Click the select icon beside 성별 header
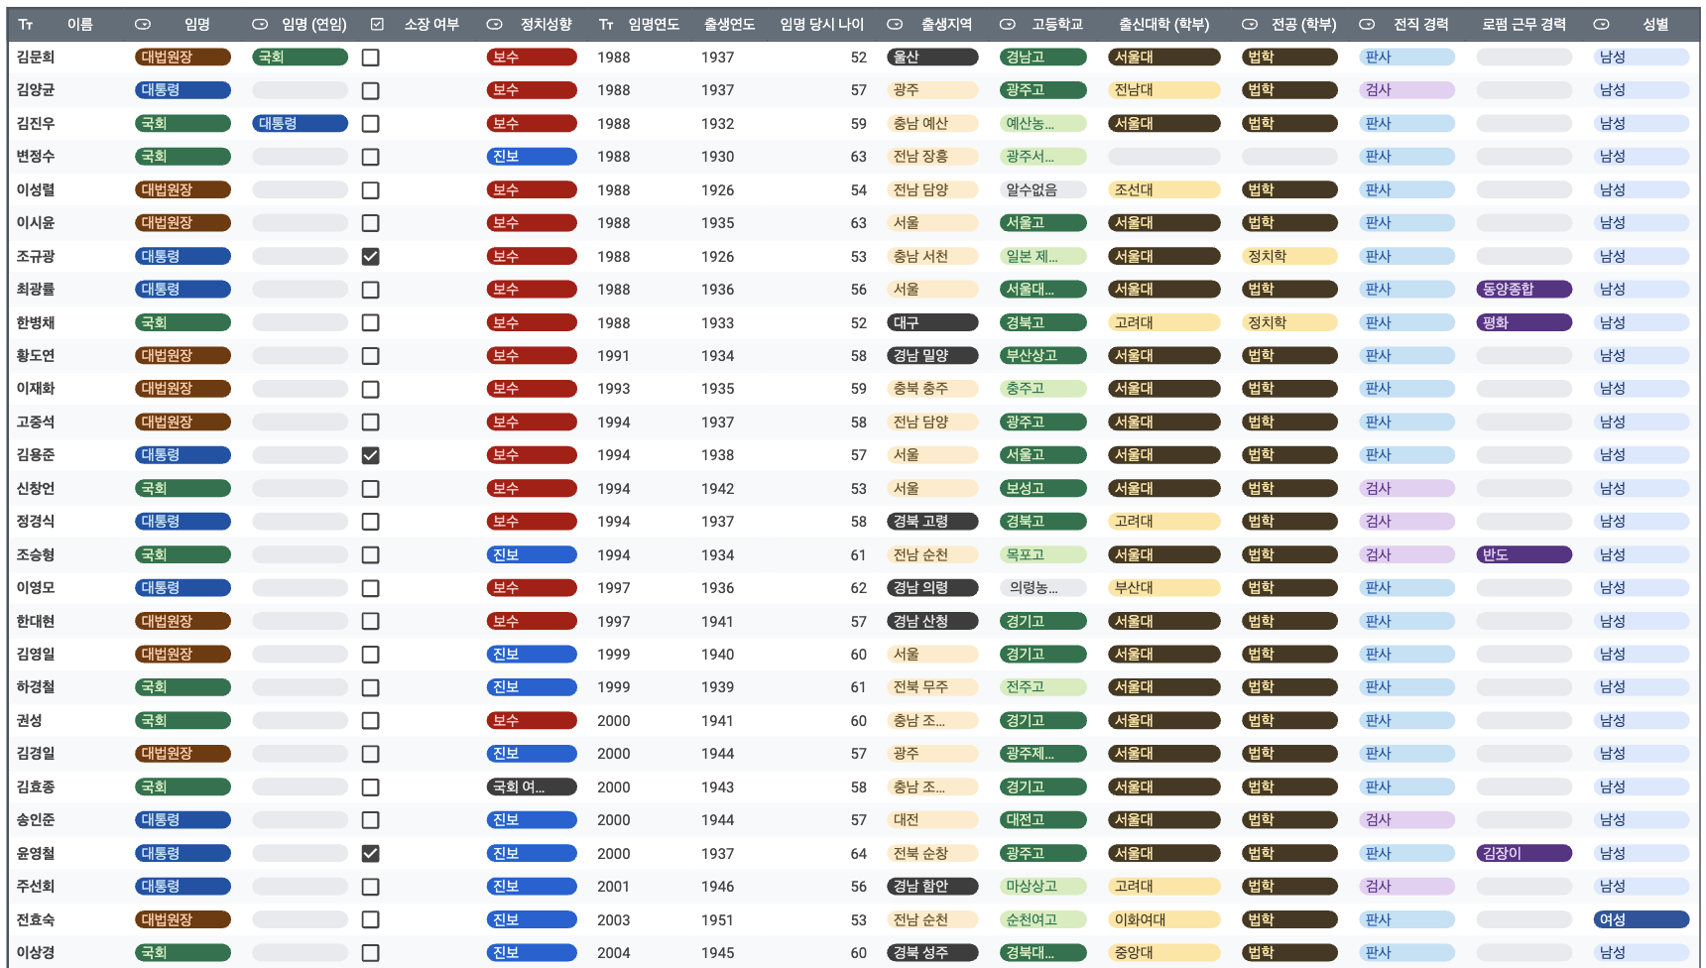This screenshot has height=968, width=1706. pyautogui.click(x=1601, y=24)
